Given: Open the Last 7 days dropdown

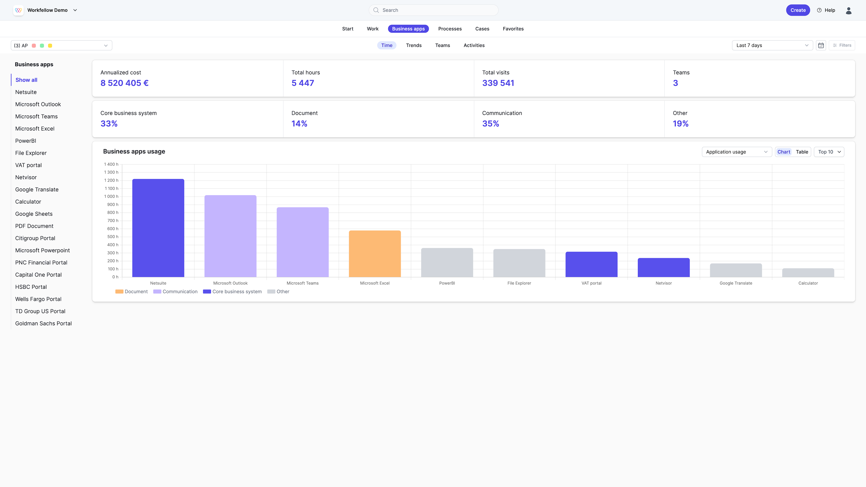Looking at the screenshot, I should tap(772, 45).
